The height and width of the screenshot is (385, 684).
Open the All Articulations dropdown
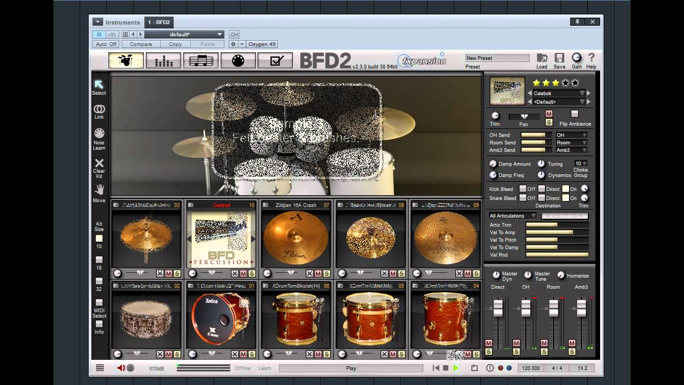pos(512,215)
